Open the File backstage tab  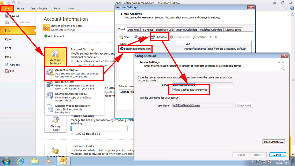click(x=7, y=9)
